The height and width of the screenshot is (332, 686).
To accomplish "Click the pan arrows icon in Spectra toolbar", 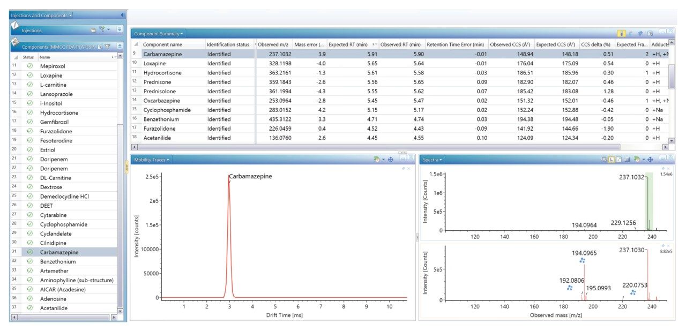I will (650, 160).
